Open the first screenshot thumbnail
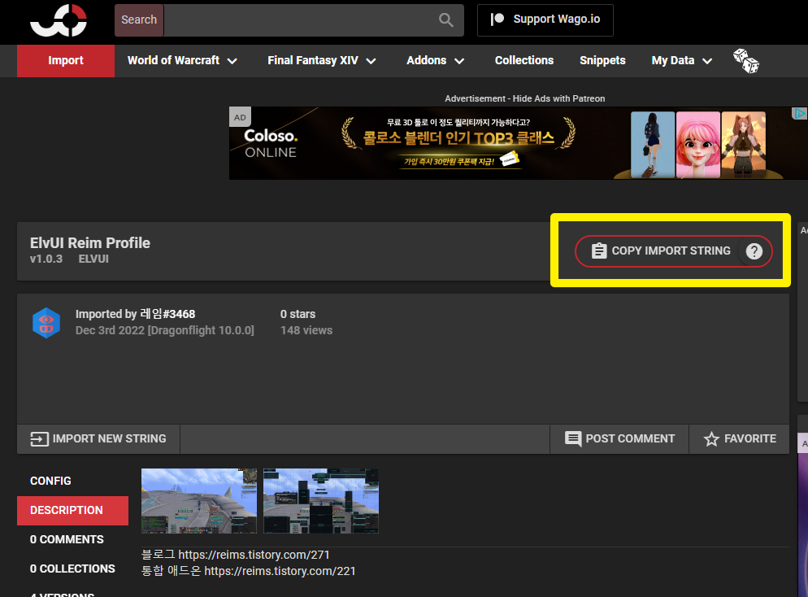This screenshot has width=808, height=597. point(199,500)
